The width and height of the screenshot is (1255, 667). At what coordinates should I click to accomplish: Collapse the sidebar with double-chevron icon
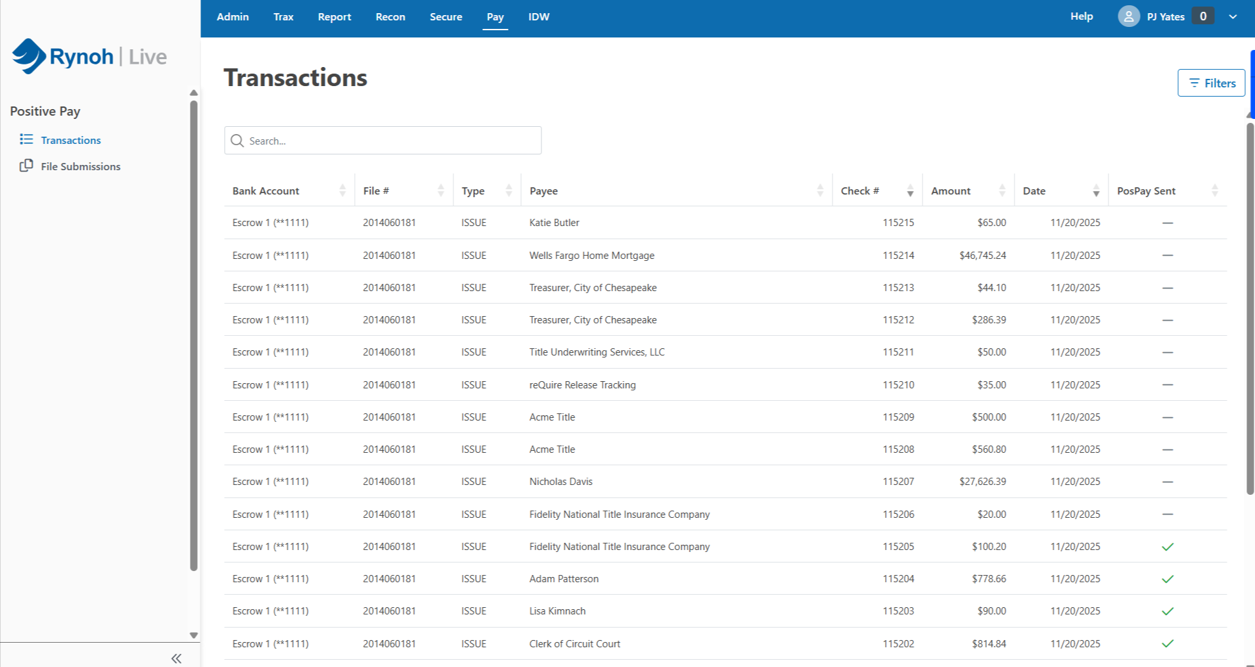[x=176, y=658]
